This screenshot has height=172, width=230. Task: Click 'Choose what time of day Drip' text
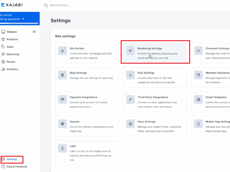coord(155,78)
